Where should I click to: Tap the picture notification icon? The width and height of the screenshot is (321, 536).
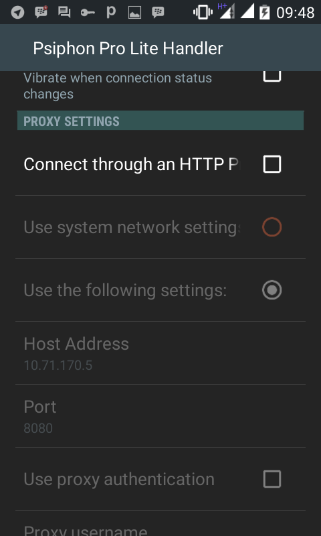click(134, 13)
